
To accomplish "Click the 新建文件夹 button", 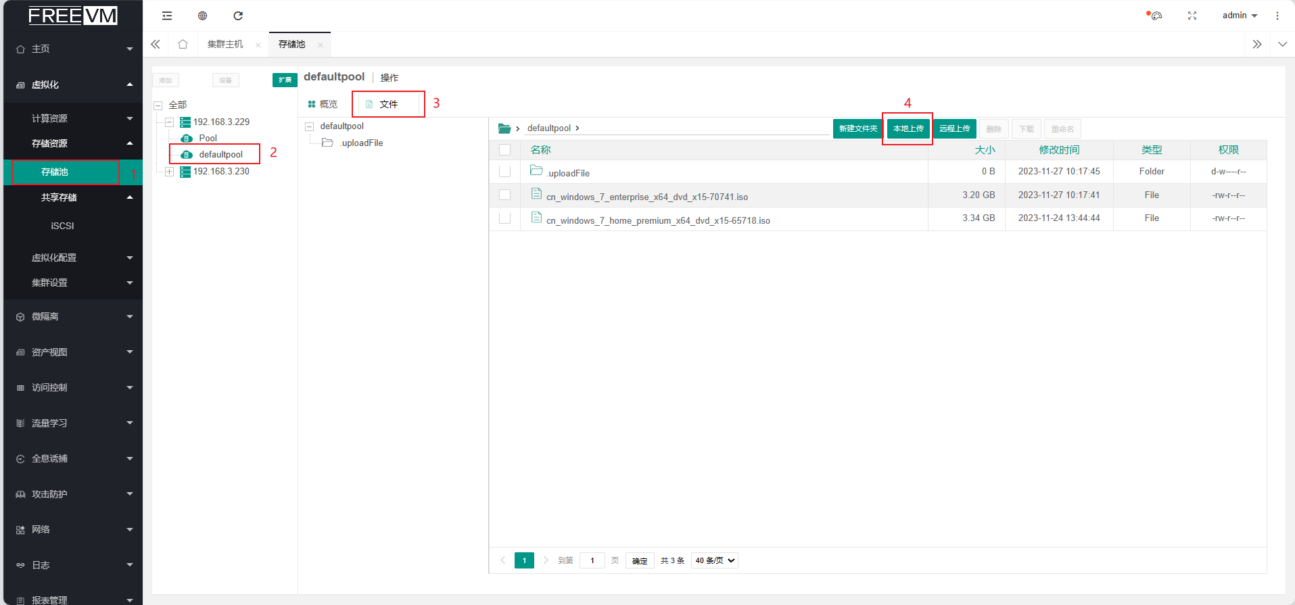I will [858, 128].
